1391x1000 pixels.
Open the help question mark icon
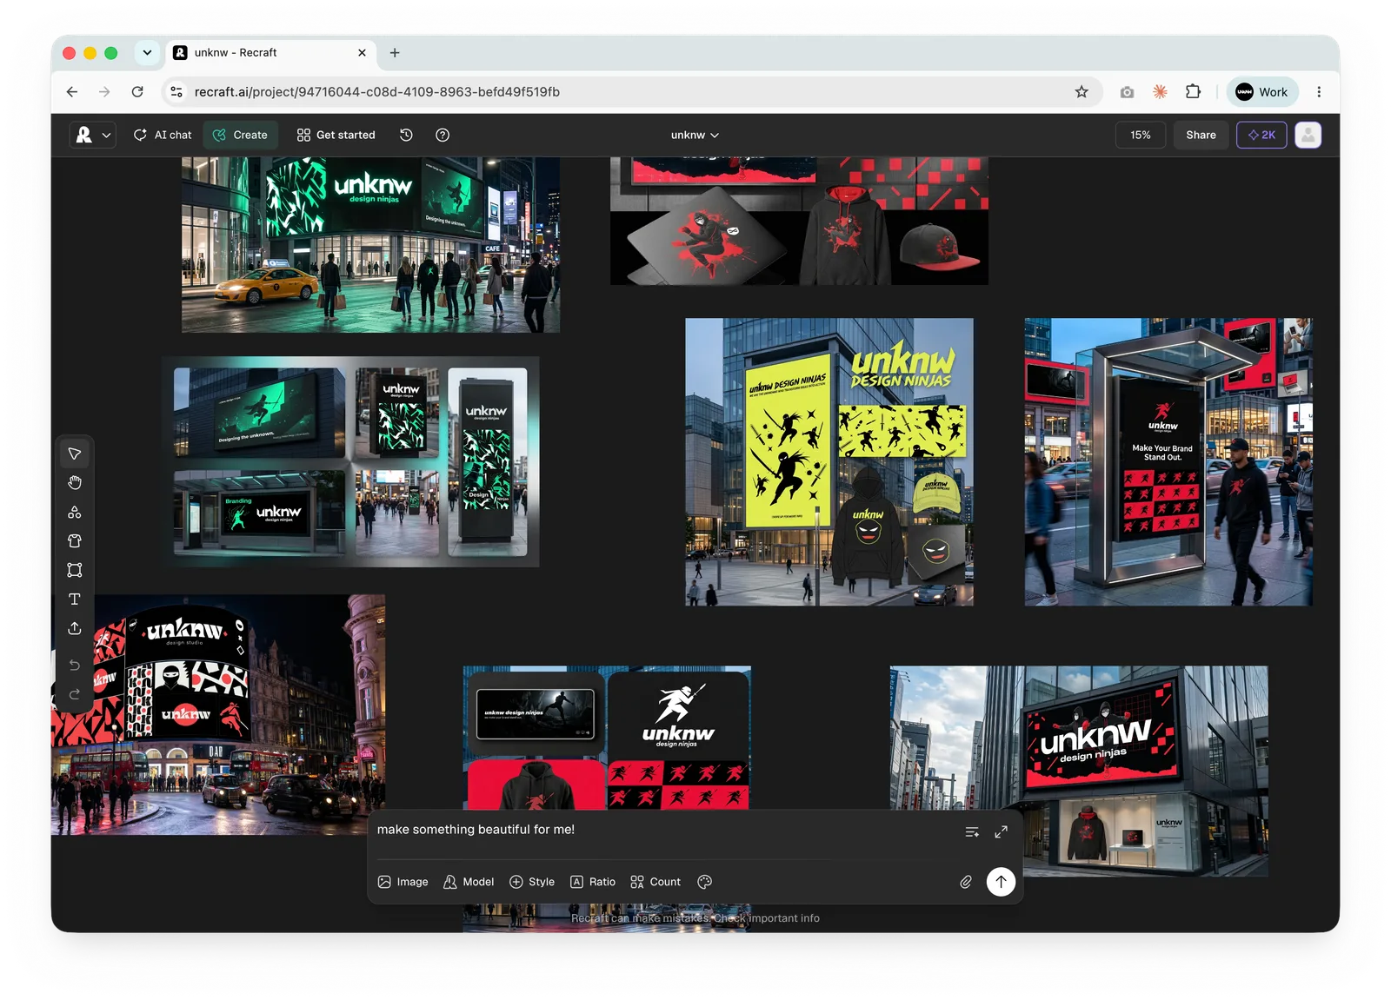[443, 135]
